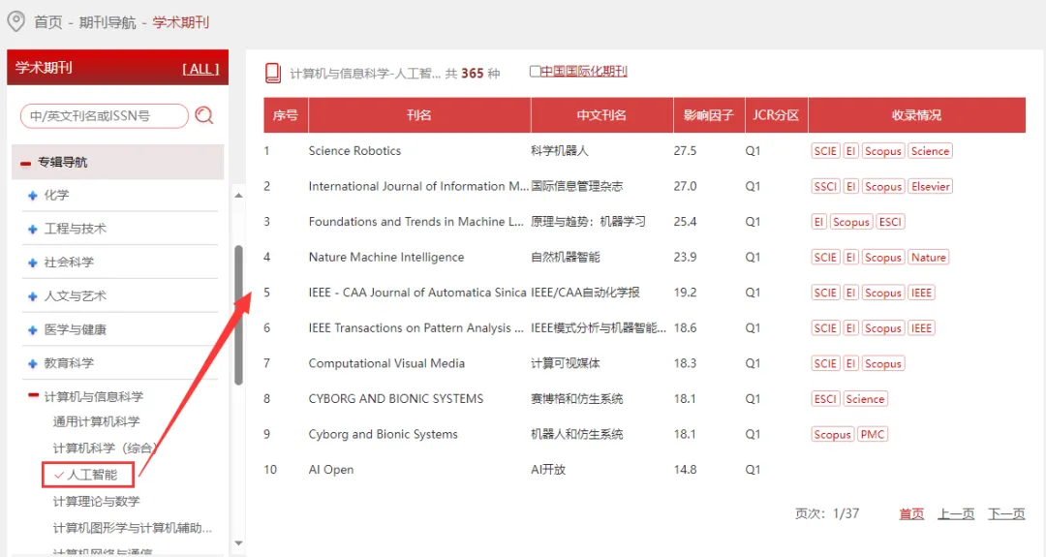Collapse the 计算机与信息科学 category
This screenshot has height=557, width=1046.
[33, 395]
